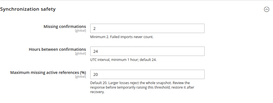Click the Maximum missing active references field

click(147, 74)
